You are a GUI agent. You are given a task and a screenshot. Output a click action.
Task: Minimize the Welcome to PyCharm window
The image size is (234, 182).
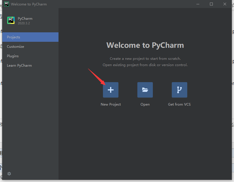[x=198, y=4]
